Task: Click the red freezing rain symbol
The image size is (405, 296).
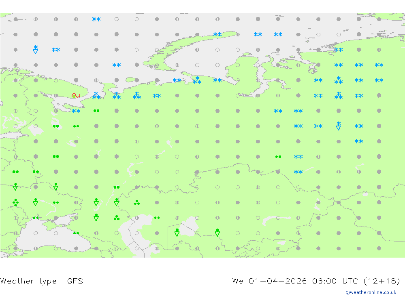Action: (x=76, y=96)
